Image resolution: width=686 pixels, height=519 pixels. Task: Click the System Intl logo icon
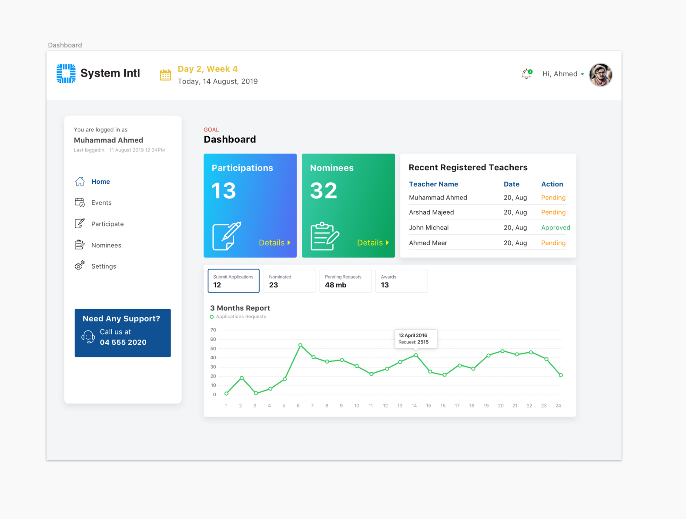[x=66, y=73]
